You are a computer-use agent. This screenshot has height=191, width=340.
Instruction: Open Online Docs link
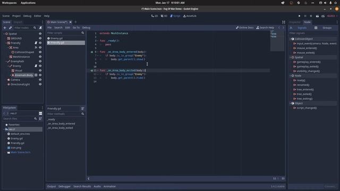point(244,28)
